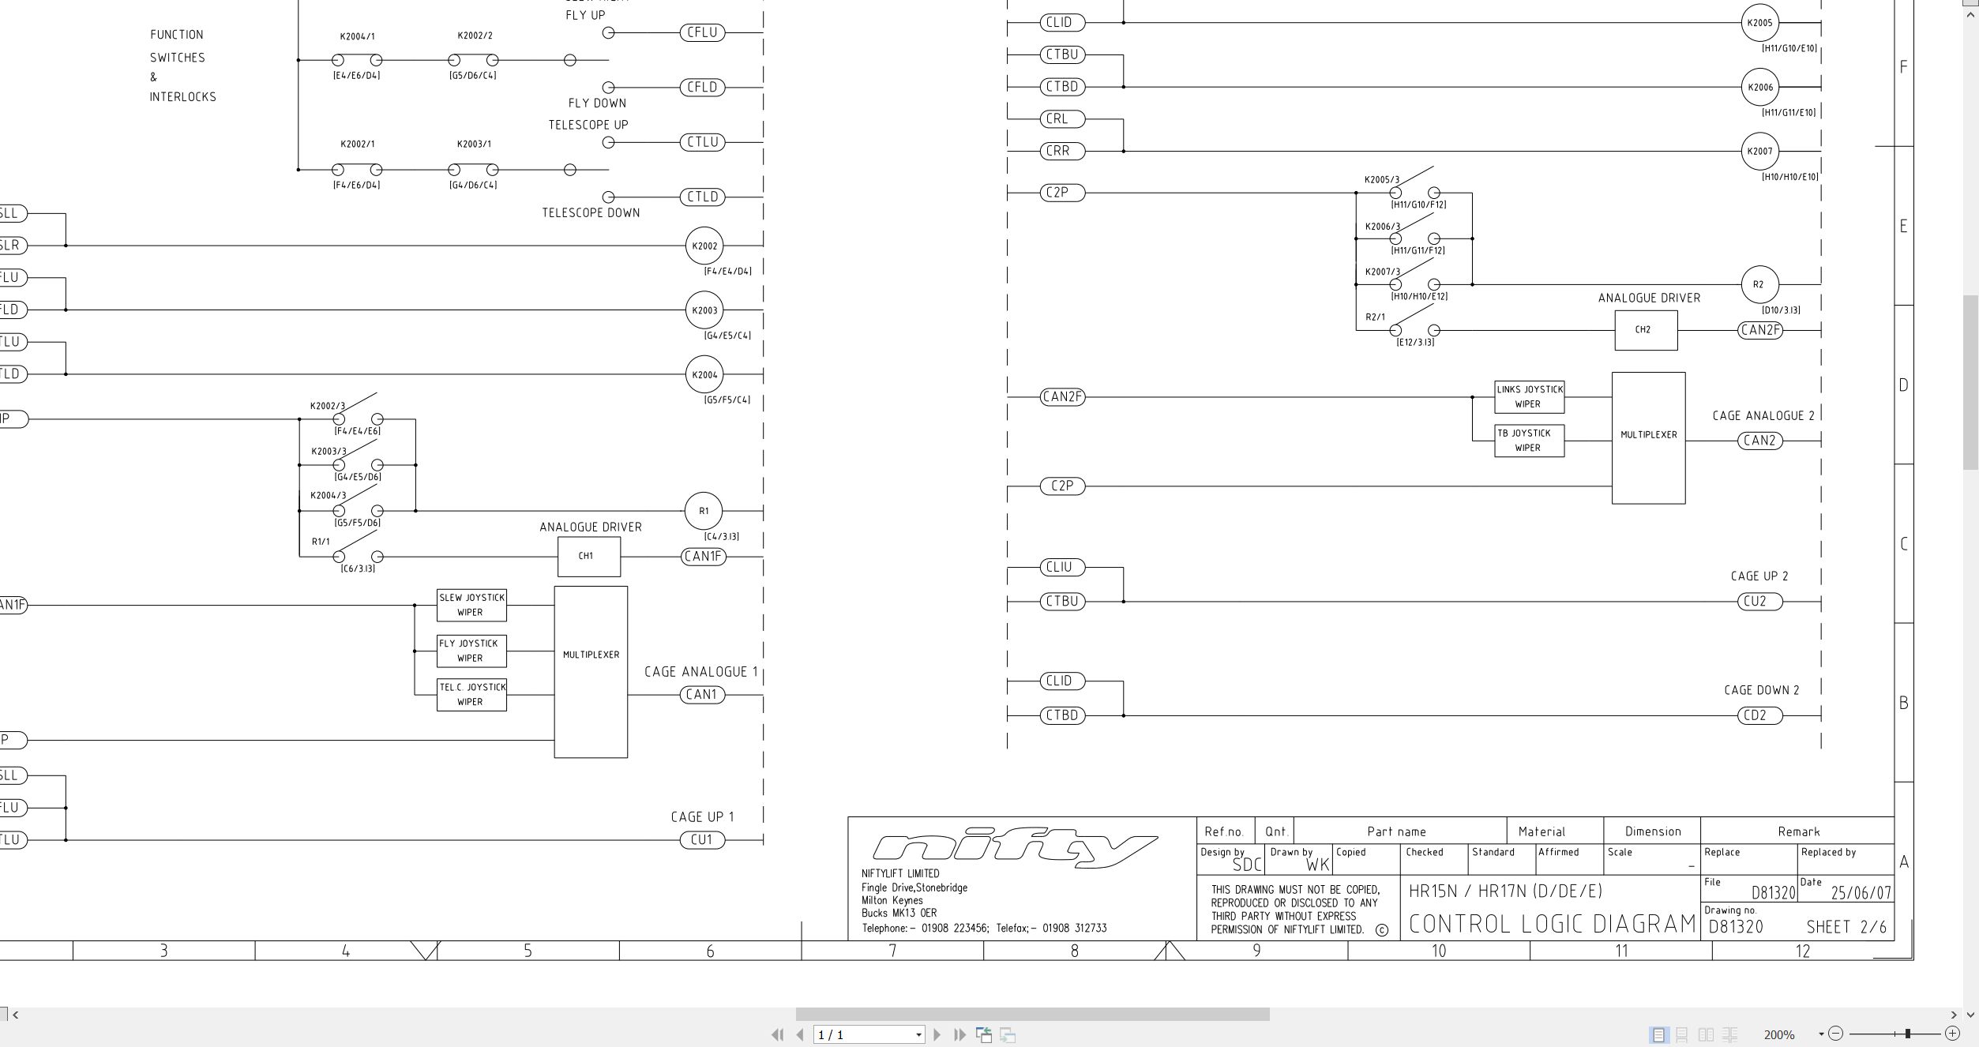
Task: Click the horizontal scrollbar right arrow
Action: click(x=1954, y=1015)
